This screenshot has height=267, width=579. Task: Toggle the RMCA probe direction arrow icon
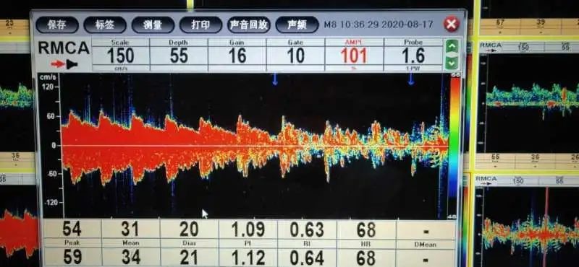64,64
